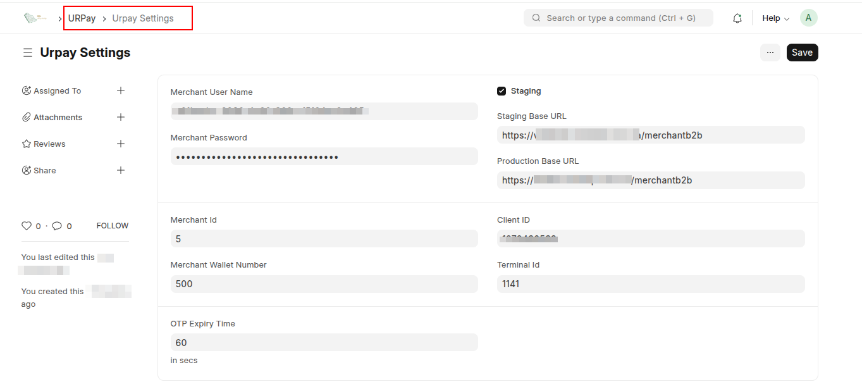The image size is (862, 384).
Task: Focus the search or command bar
Action: click(618, 18)
